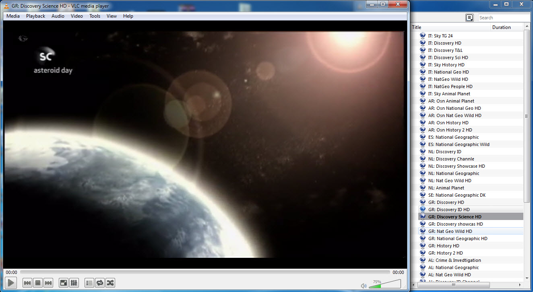Viewport: 533px width, 292px height.
Task: Open the Help menu
Action: tap(128, 16)
